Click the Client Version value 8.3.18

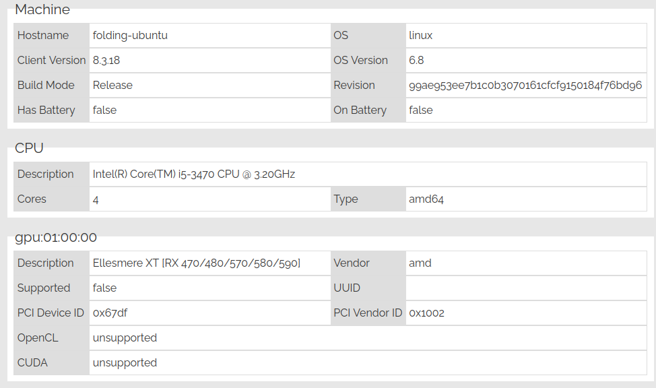pos(106,60)
